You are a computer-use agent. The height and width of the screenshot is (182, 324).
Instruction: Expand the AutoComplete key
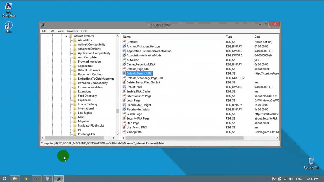point(71,58)
